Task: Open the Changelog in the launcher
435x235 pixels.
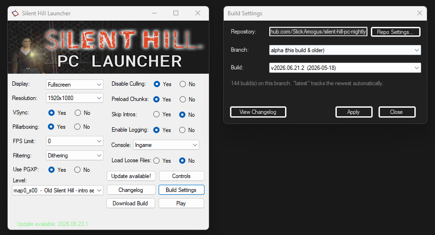Action: [131, 190]
